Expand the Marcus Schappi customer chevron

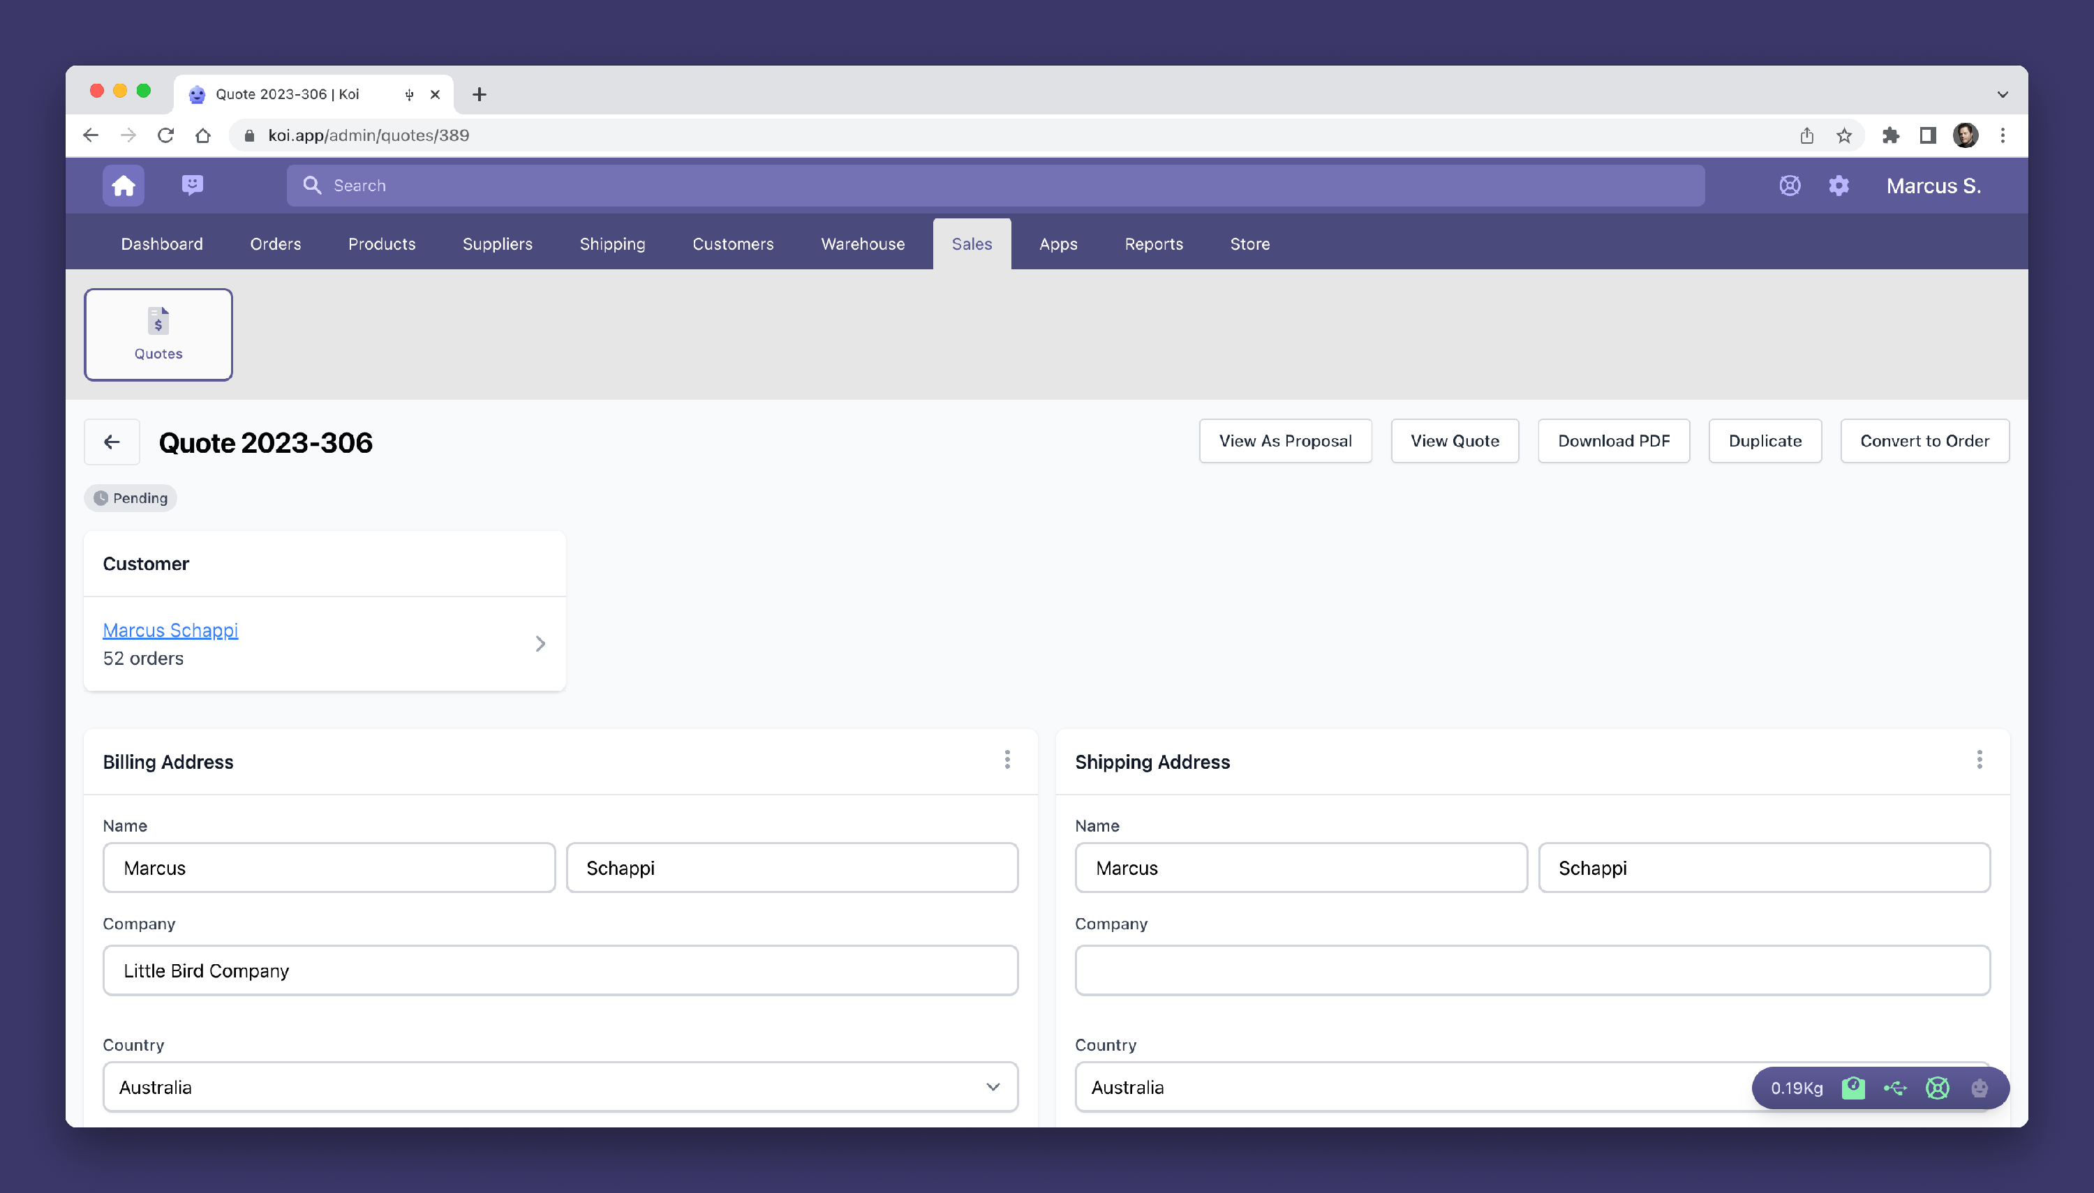click(540, 644)
